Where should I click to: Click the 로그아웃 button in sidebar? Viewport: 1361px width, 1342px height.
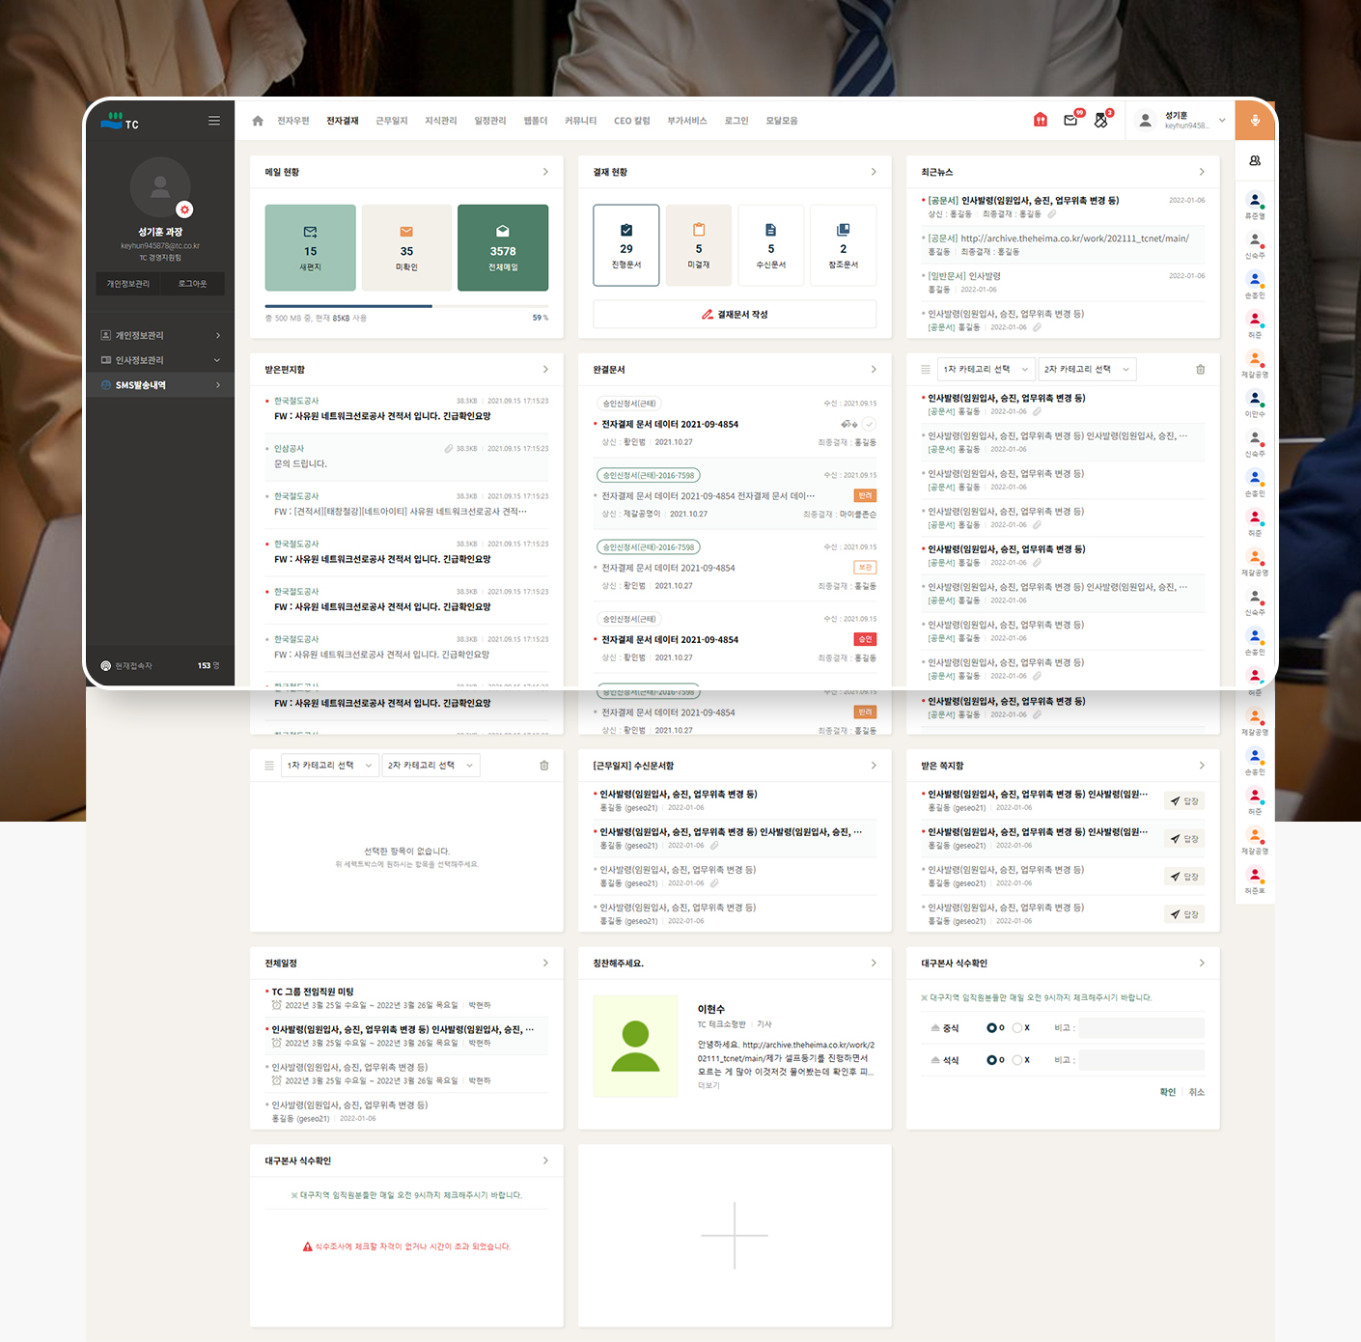[x=192, y=284]
